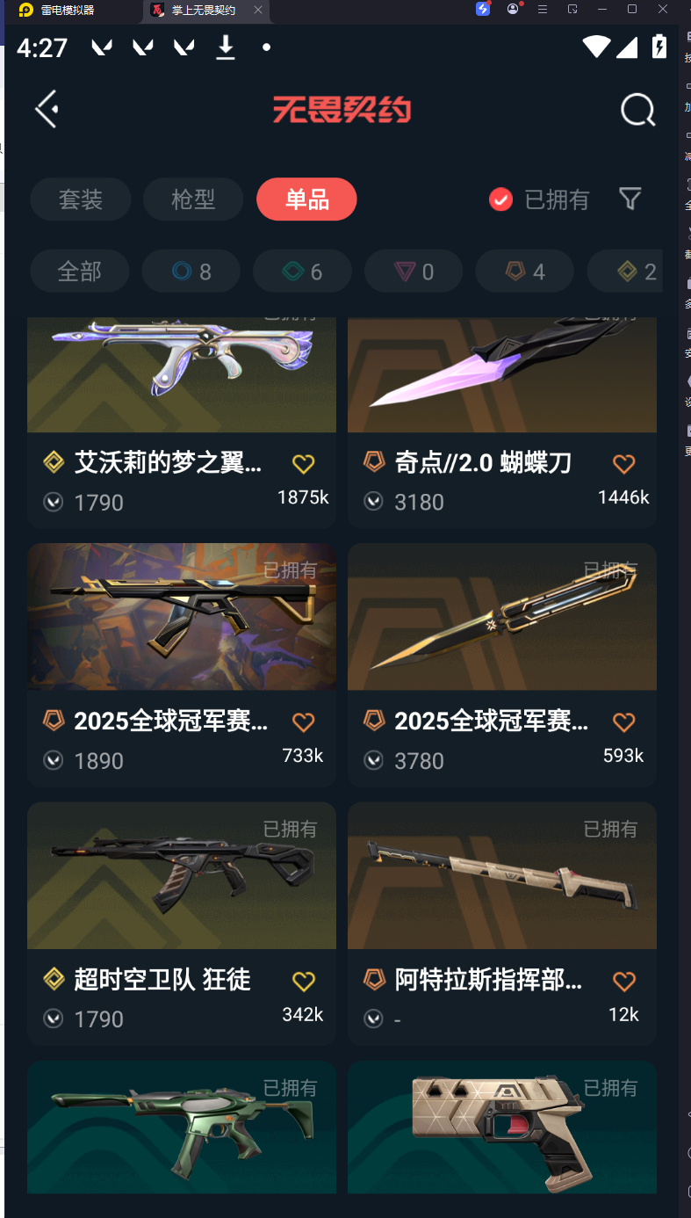Favorite 超时空卫队 狂徒 heart icon

click(303, 981)
